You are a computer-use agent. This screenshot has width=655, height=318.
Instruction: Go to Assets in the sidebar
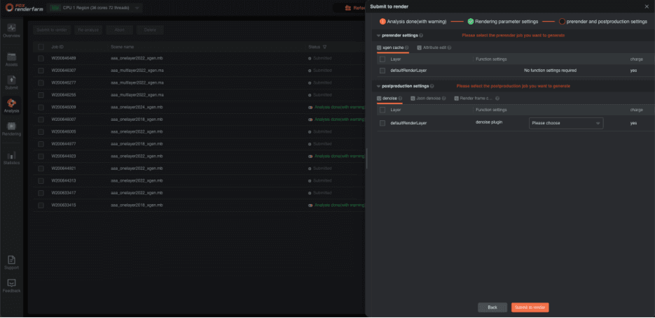11,59
